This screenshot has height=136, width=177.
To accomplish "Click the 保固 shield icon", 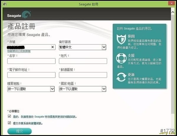I will coord(121,39).
